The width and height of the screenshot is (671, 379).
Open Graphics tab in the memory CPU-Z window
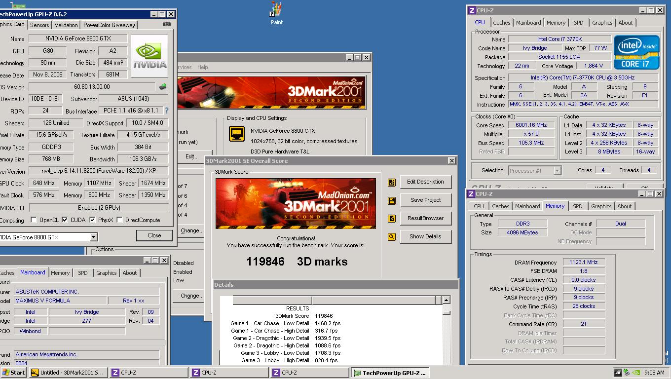click(601, 206)
